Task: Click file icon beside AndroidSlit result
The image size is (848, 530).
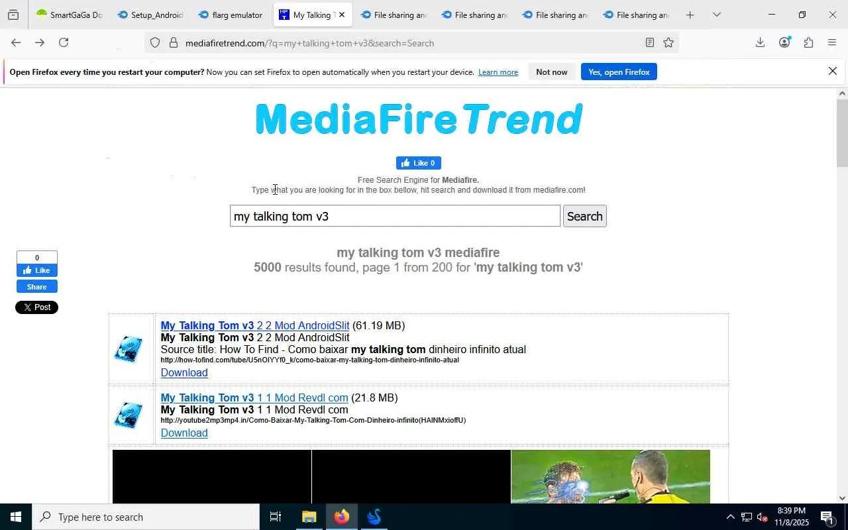Action: pyautogui.click(x=128, y=349)
